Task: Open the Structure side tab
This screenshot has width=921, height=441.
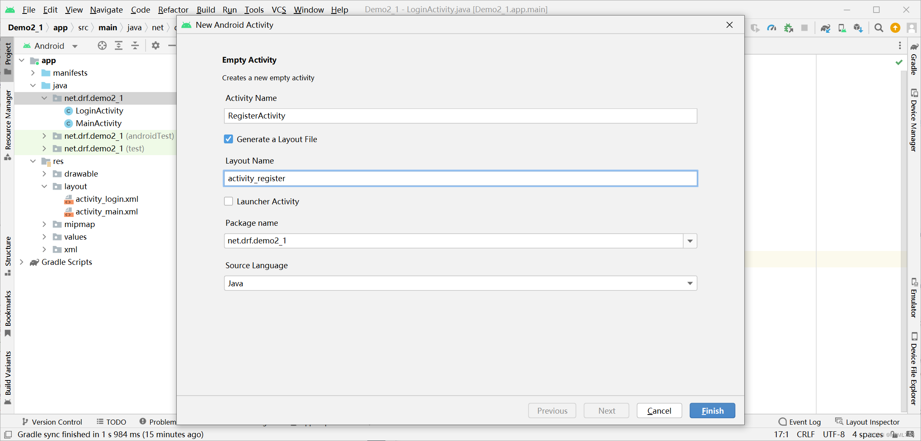Action: (x=8, y=256)
